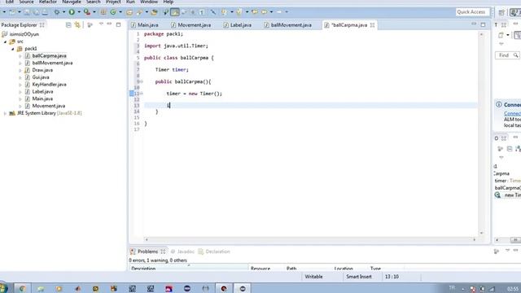
Task: Expand JRE System Library node
Action: click(x=5, y=114)
